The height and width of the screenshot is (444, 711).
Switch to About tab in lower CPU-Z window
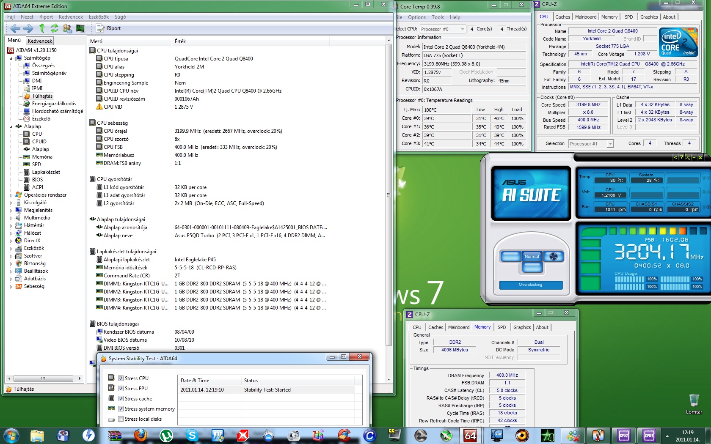coord(542,327)
